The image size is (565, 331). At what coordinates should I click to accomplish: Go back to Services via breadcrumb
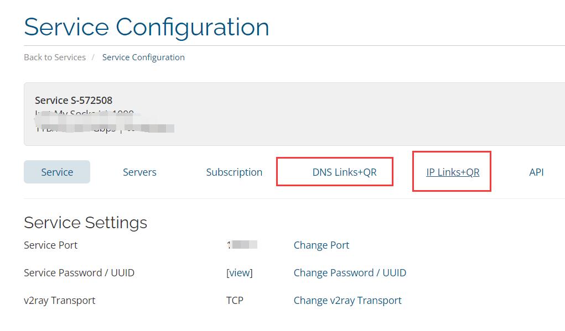point(55,57)
